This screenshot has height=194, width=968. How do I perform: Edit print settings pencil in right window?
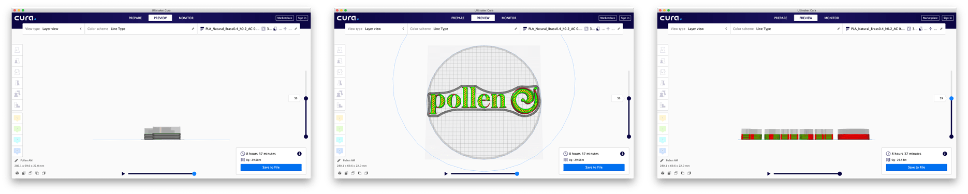(x=941, y=29)
